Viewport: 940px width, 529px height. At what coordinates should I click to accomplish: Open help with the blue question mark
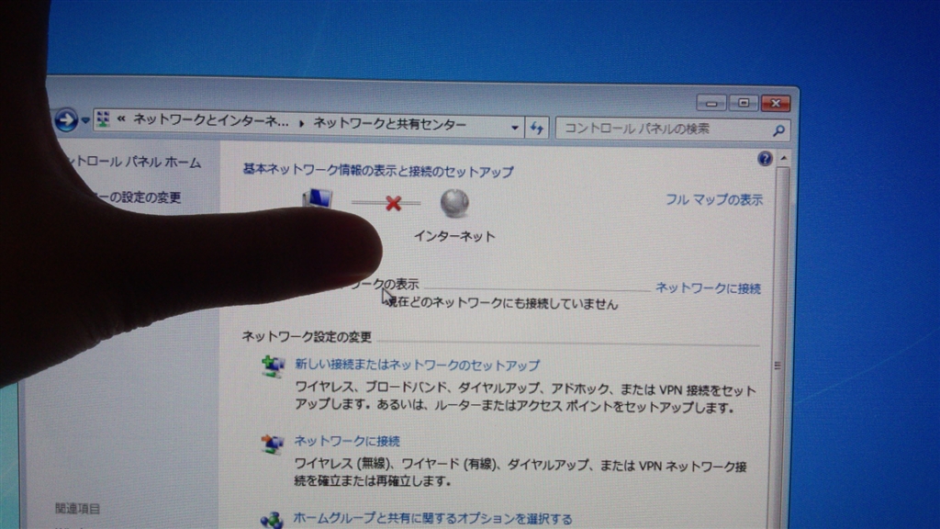(765, 158)
